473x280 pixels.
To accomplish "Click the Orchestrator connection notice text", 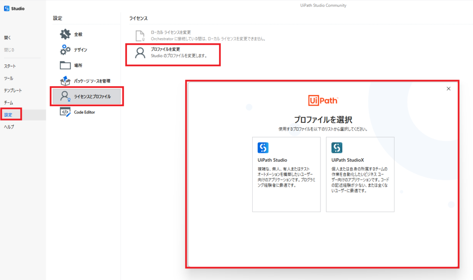I will (208, 39).
